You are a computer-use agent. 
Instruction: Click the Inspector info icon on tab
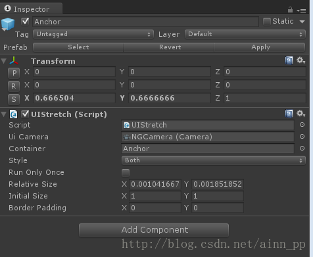7,9
